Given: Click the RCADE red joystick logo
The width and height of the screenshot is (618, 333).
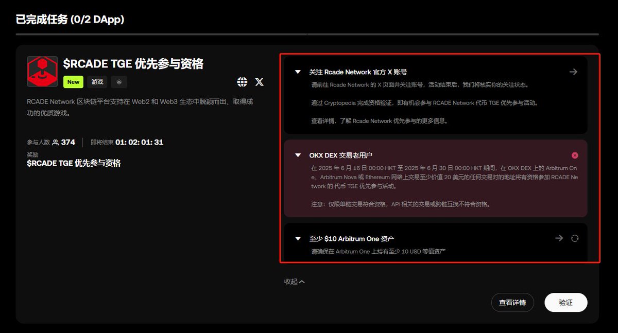Looking at the screenshot, I should click(42, 72).
